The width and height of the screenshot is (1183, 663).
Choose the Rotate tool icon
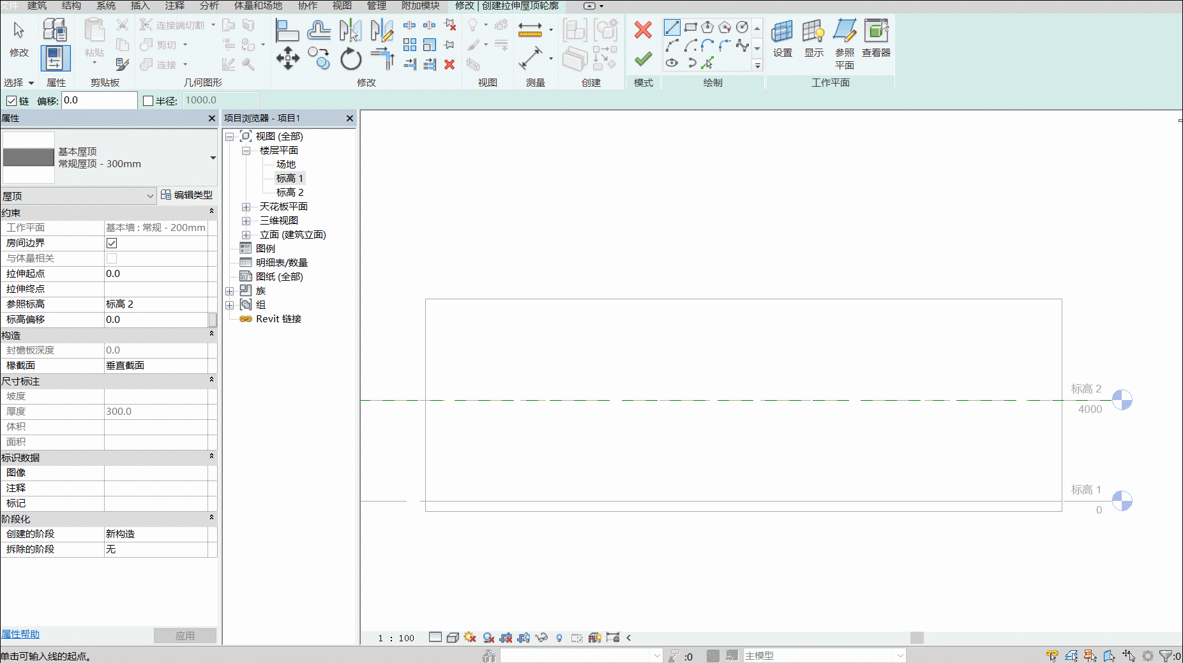[350, 59]
